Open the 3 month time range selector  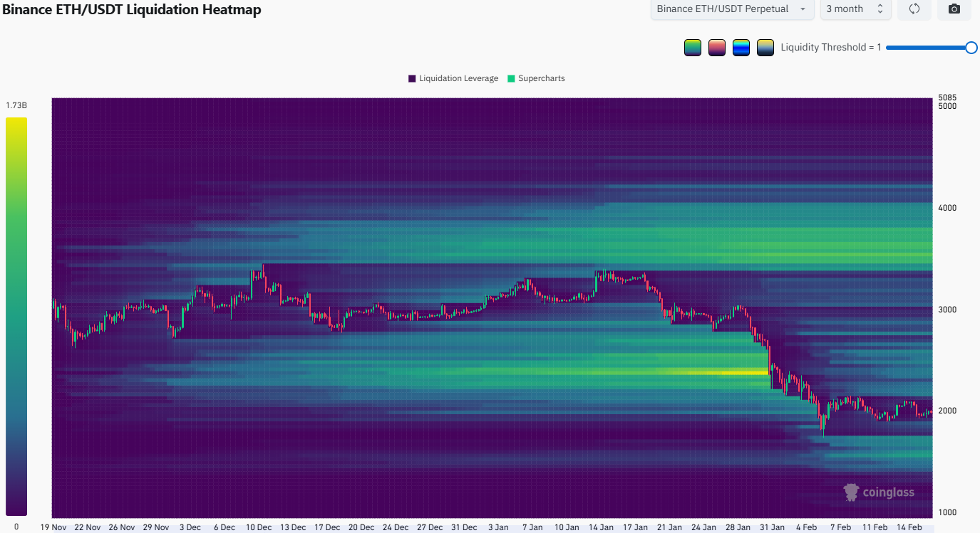tap(855, 9)
